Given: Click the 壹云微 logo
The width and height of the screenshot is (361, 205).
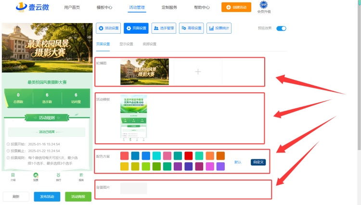Looking at the screenshot, I should (x=32, y=7).
